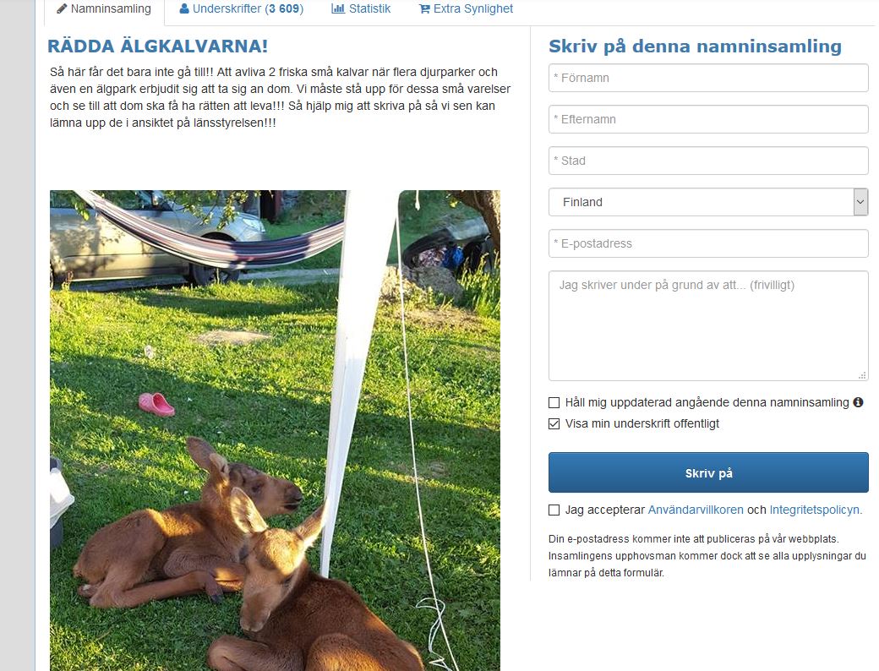This screenshot has height=671, width=879.
Task: Click the Skriv på button
Action: (708, 473)
